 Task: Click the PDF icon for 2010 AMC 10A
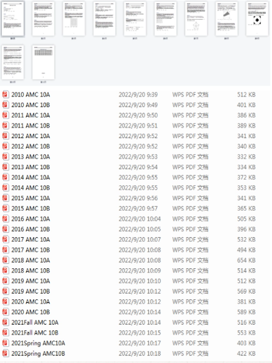[x=6, y=94]
